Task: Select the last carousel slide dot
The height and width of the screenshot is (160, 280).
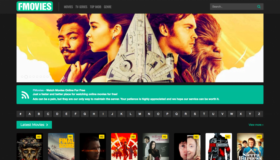Action: (x=48, y=77)
